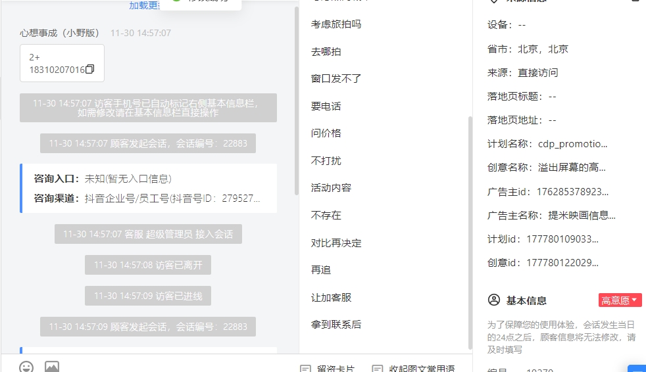Screen dimensions: 646x372
Task: Select quick reply 去哪拍
Action: [x=326, y=51]
